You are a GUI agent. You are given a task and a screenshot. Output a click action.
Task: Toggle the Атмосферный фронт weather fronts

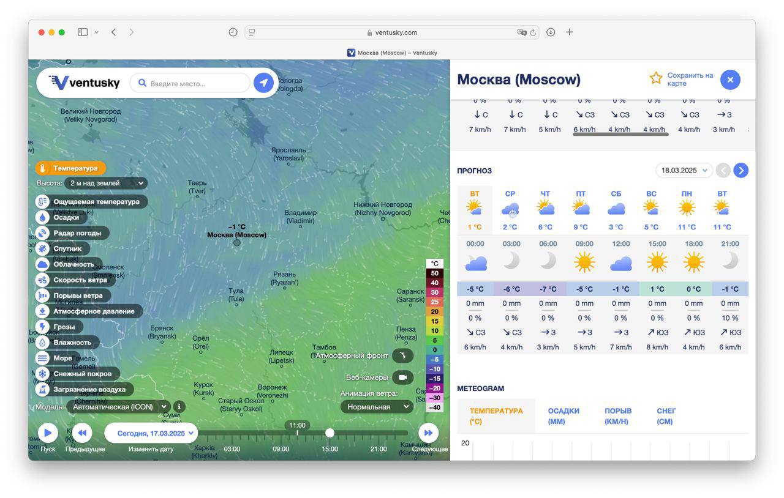click(x=402, y=355)
